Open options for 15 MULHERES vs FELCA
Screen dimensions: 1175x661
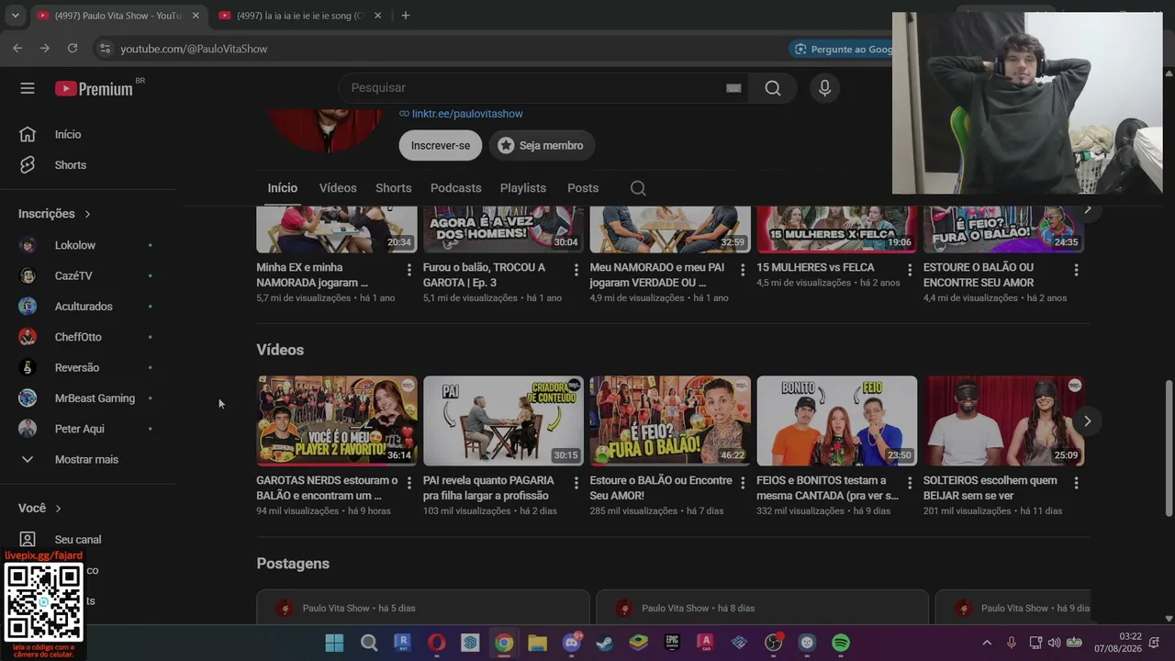coord(910,269)
